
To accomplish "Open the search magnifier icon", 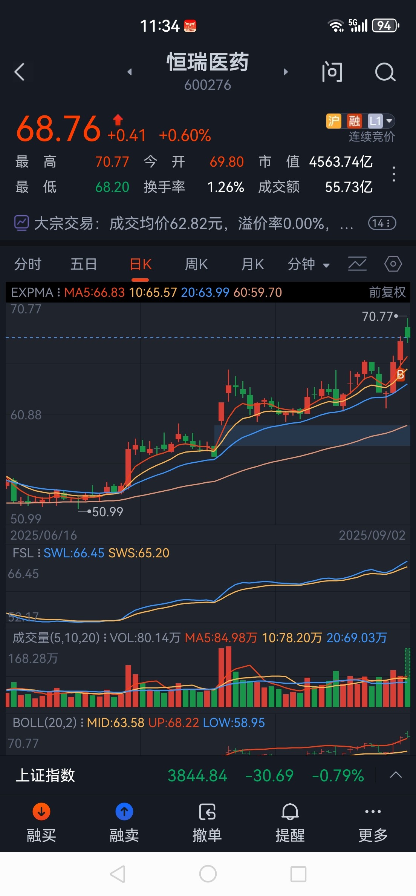I will [x=385, y=72].
